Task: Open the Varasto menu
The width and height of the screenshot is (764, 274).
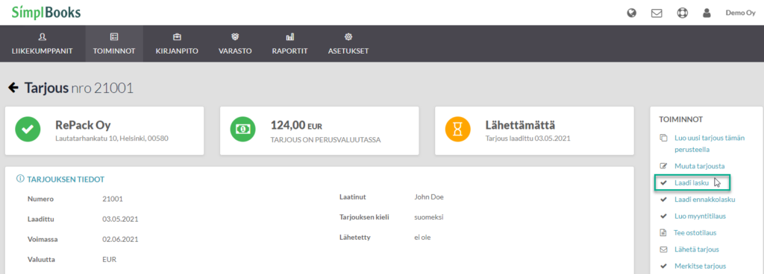Action: click(x=235, y=44)
